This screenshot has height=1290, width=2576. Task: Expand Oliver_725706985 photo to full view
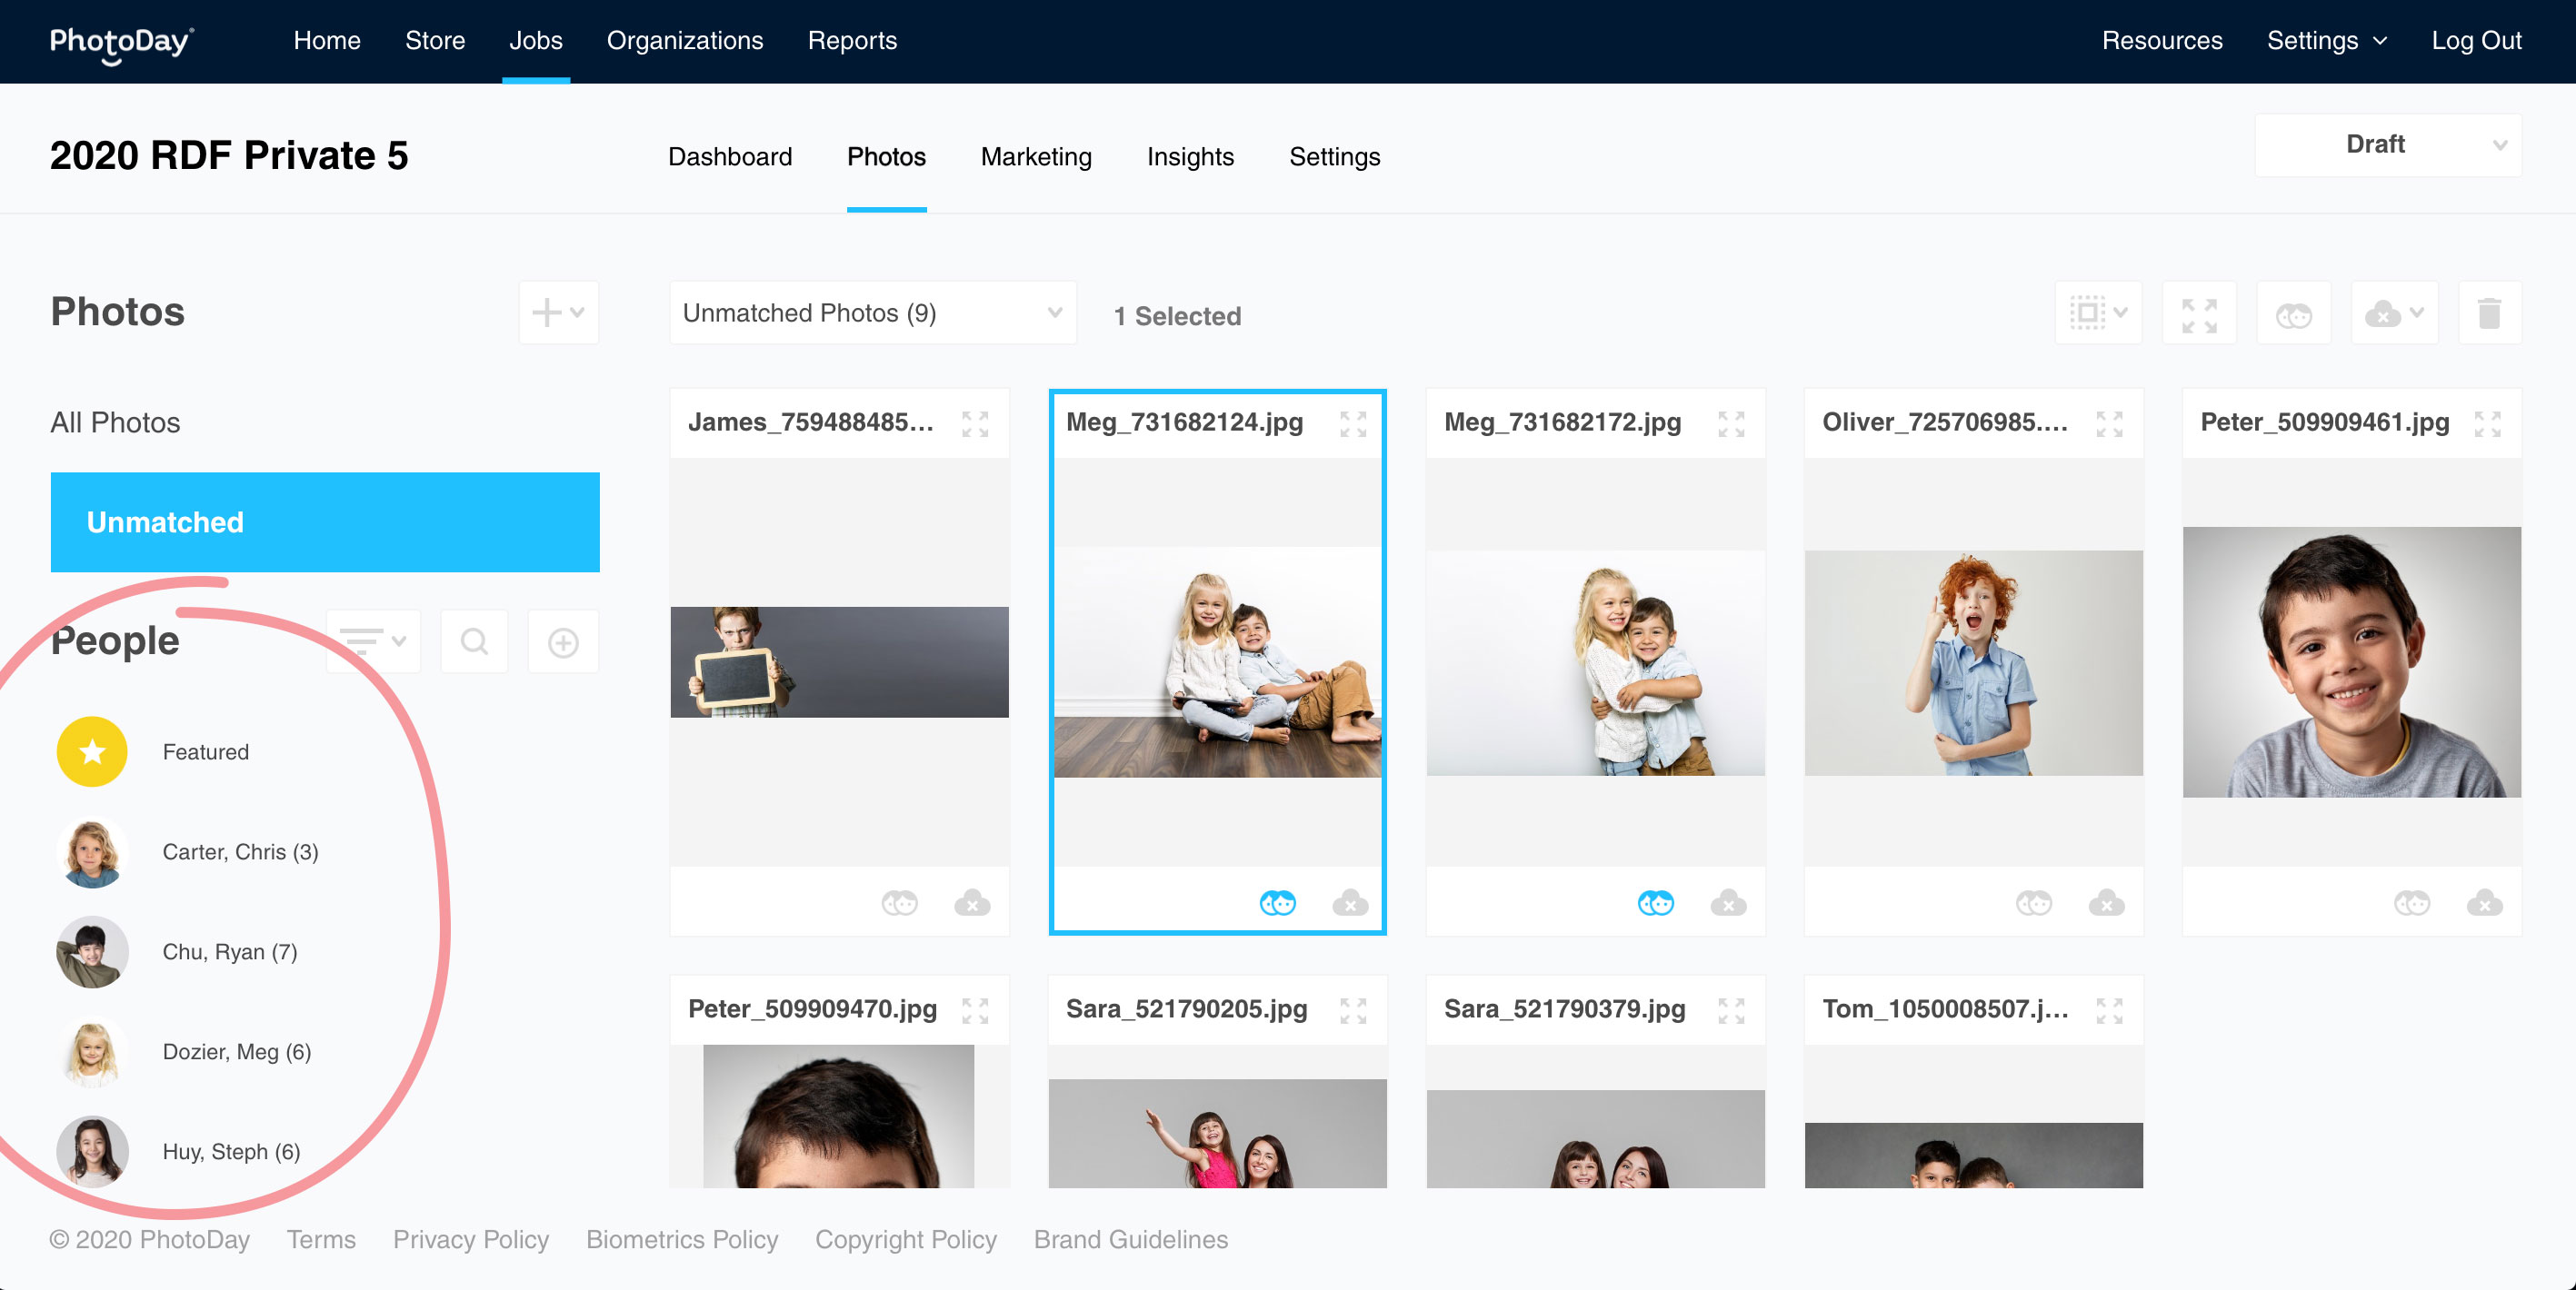pyautogui.click(x=2109, y=422)
